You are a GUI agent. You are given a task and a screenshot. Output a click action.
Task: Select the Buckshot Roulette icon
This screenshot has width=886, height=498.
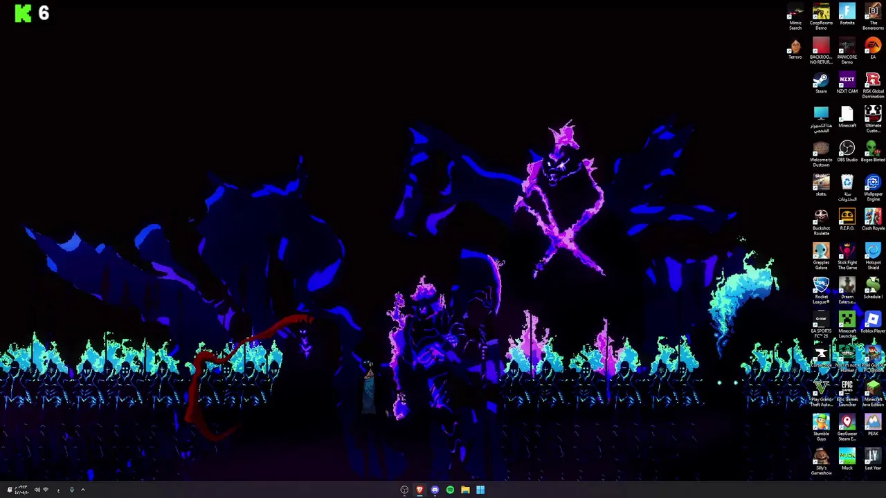point(821,222)
